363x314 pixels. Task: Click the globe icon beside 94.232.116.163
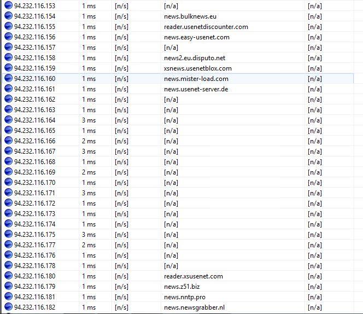point(8,109)
